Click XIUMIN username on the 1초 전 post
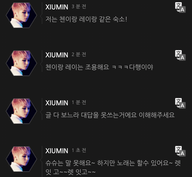Image resolution: width=192 pixels, height=177 pixels. point(57,151)
